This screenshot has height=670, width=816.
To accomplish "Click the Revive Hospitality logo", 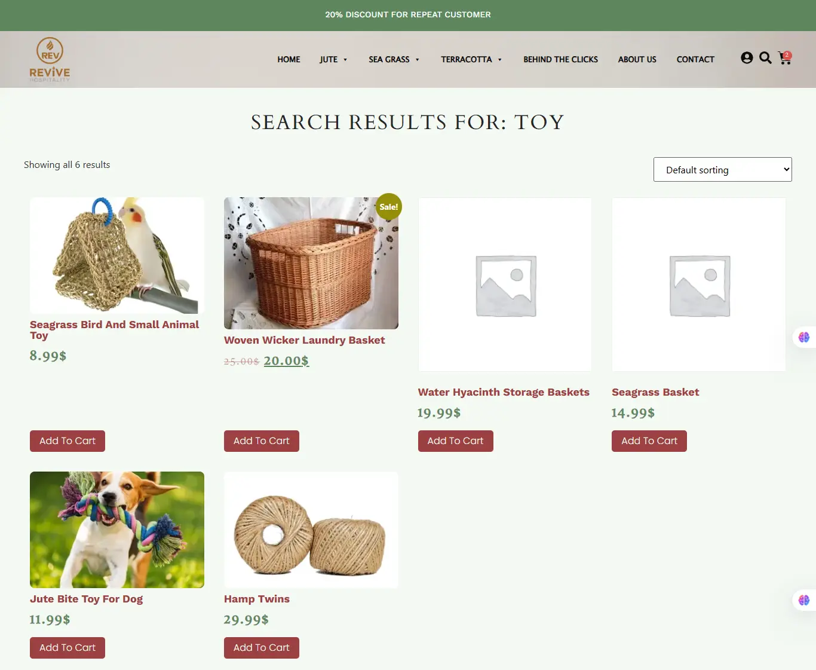I will (50, 60).
